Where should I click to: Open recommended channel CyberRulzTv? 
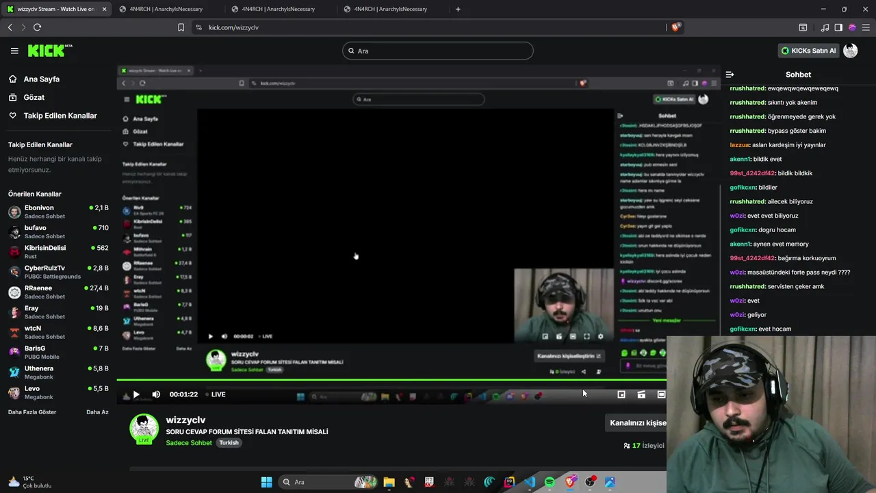pos(58,272)
